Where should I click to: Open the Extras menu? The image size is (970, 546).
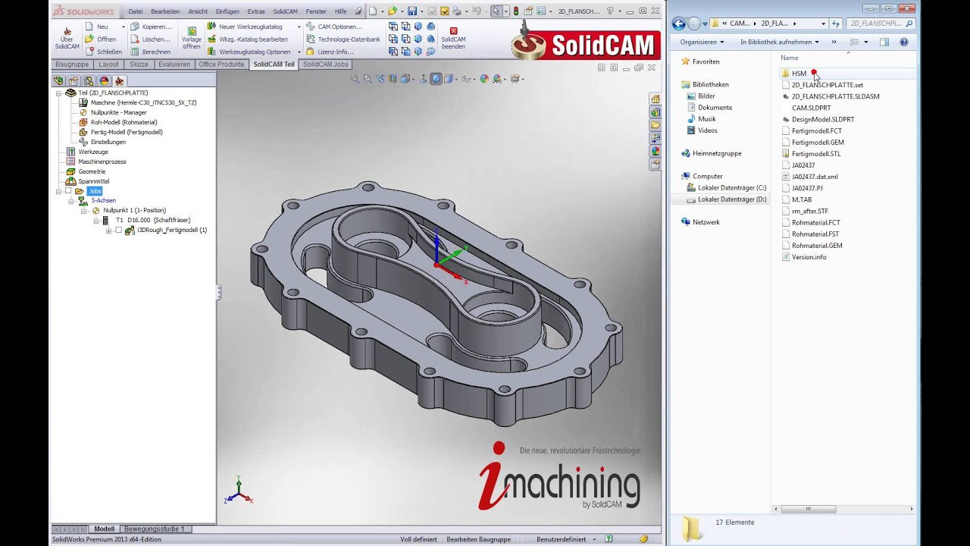point(256,11)
